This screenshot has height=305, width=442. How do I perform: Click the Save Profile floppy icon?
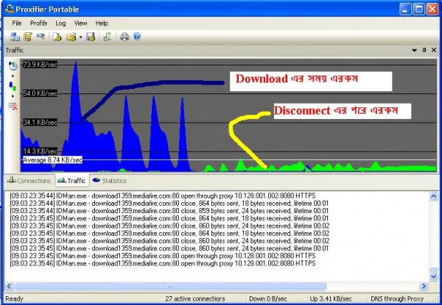pos(91,37)
